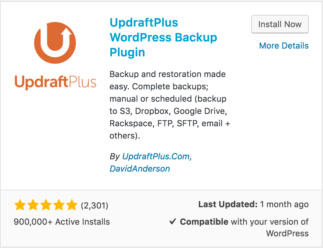Click the italic 'By' author prefix

pos(115,157)
